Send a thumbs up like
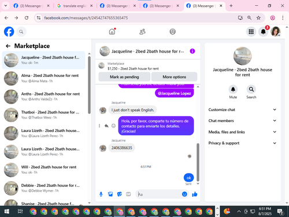Image resolution: width=289 pixels, height=217 pixels. 195,194
